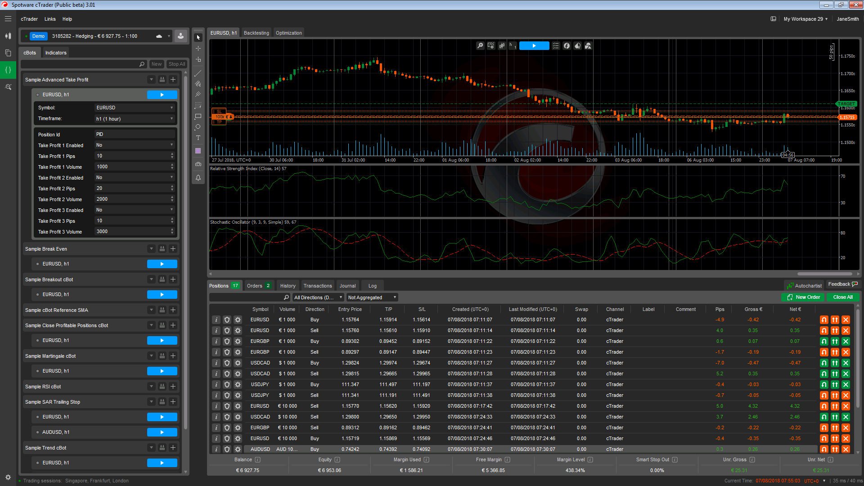
Task: Open Take Profit 3 Enabled dropdown
Action: 135,210
